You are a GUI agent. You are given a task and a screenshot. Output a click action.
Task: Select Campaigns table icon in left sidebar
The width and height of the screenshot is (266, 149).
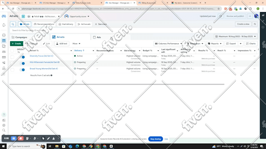tap(4, 41)
